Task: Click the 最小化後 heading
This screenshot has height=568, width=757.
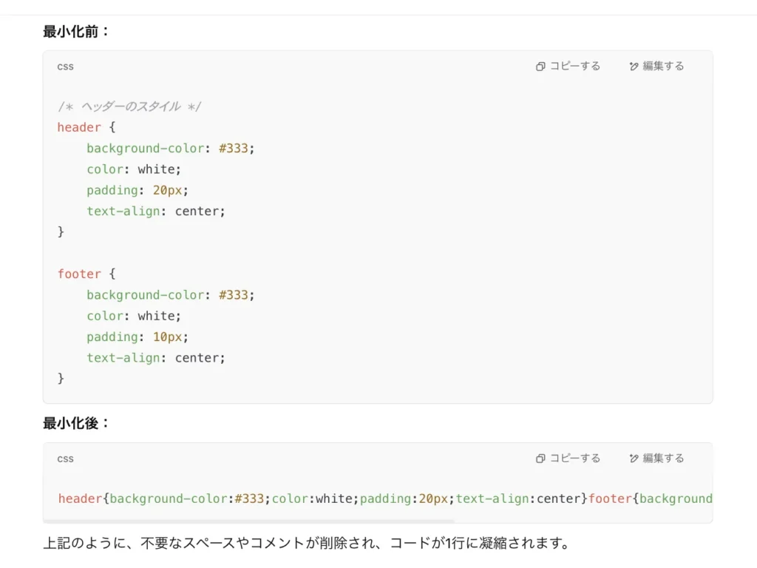Action: pos(77,424)
